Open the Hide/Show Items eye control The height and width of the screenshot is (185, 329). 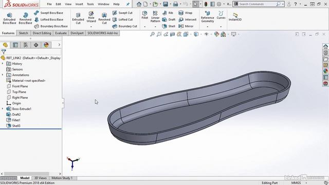(206, 34)
